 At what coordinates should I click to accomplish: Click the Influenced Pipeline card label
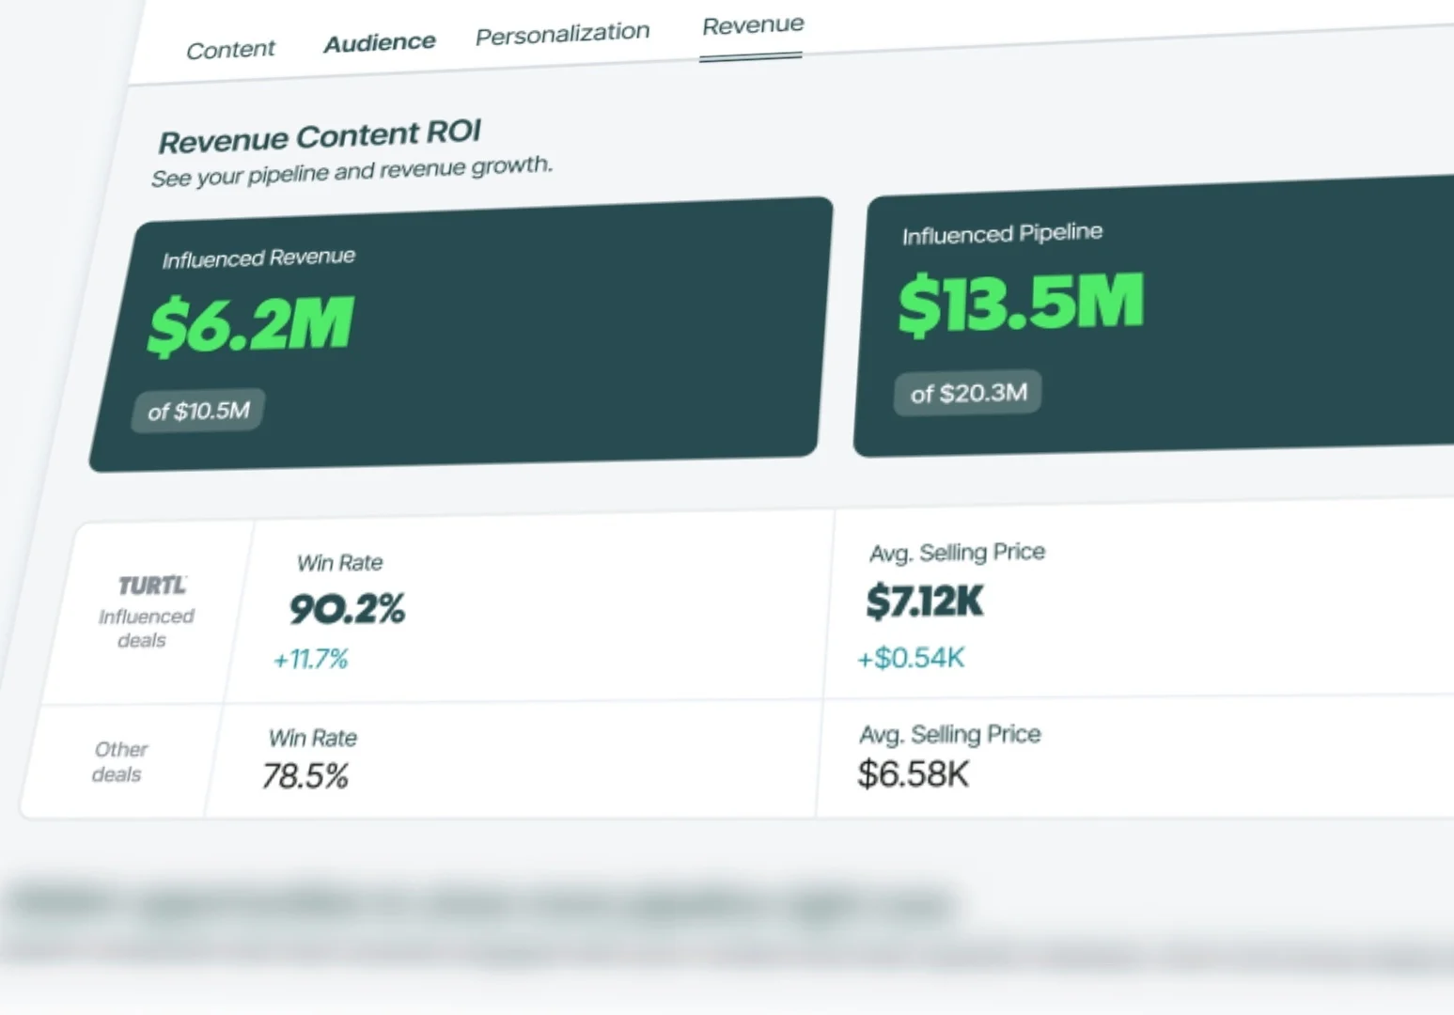[x=1002, y=233]
